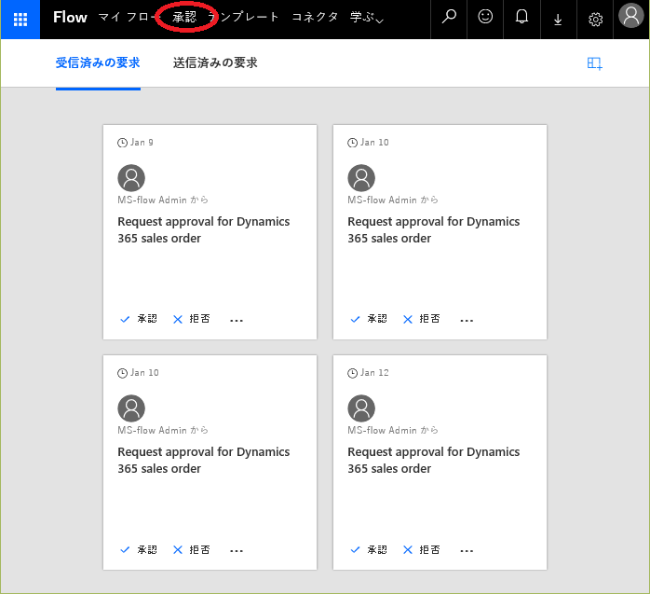Open the Jan 9 request title
650x594 pixels.
click(204, 229)
